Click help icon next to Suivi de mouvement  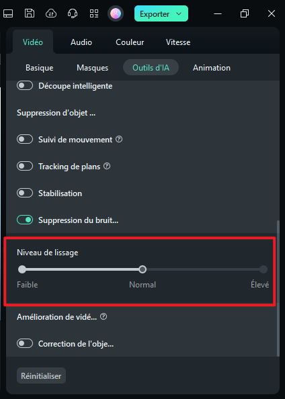[119, 139]
